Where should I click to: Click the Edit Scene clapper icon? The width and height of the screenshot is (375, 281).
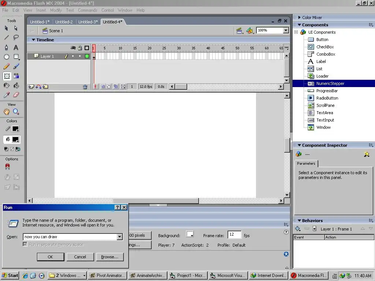(240, 31)
